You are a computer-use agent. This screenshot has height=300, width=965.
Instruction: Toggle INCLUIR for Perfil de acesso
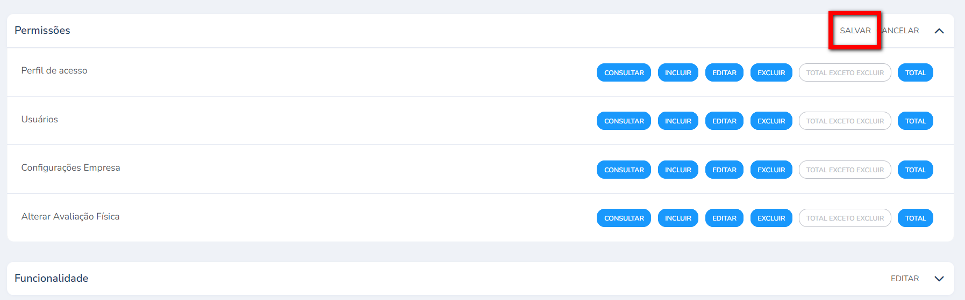pos(678,73)
